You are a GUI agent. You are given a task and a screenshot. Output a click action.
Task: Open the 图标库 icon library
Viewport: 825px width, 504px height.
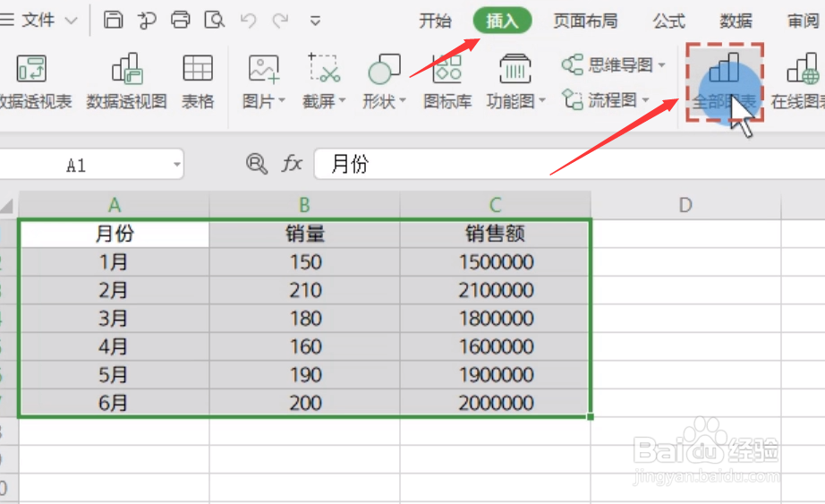click(447, 81)
